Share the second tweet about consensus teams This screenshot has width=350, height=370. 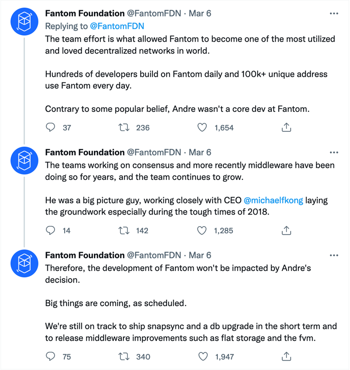(286, 230)
